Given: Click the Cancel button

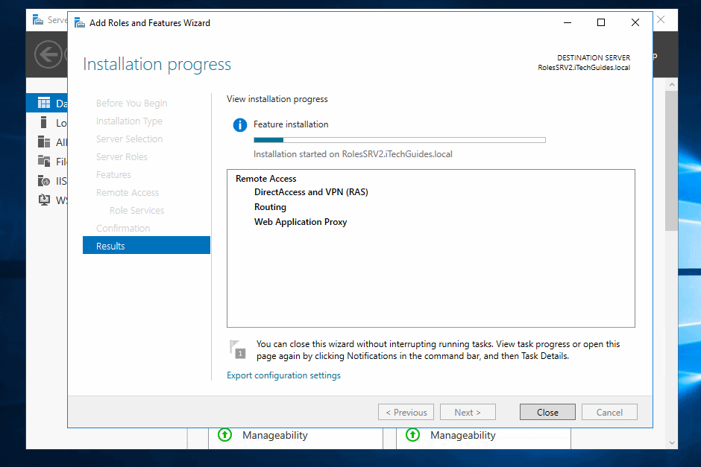Looking at the screenshot, I should pyautogui.click(x=609, y=412).
